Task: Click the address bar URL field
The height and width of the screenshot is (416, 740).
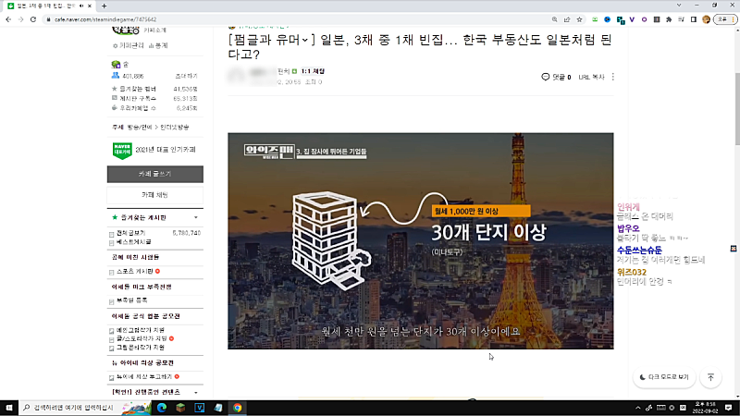Action: pyautogui.click(x=297, y=19)
